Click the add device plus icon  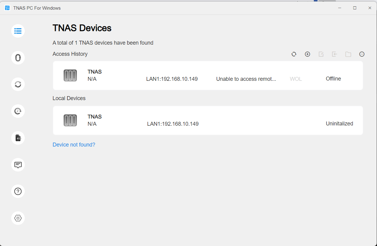[x=308, y=54]
